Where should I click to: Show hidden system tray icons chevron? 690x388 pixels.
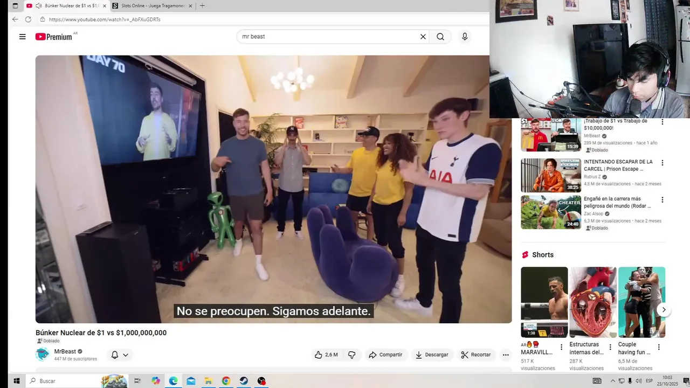(x=612, y=381)
